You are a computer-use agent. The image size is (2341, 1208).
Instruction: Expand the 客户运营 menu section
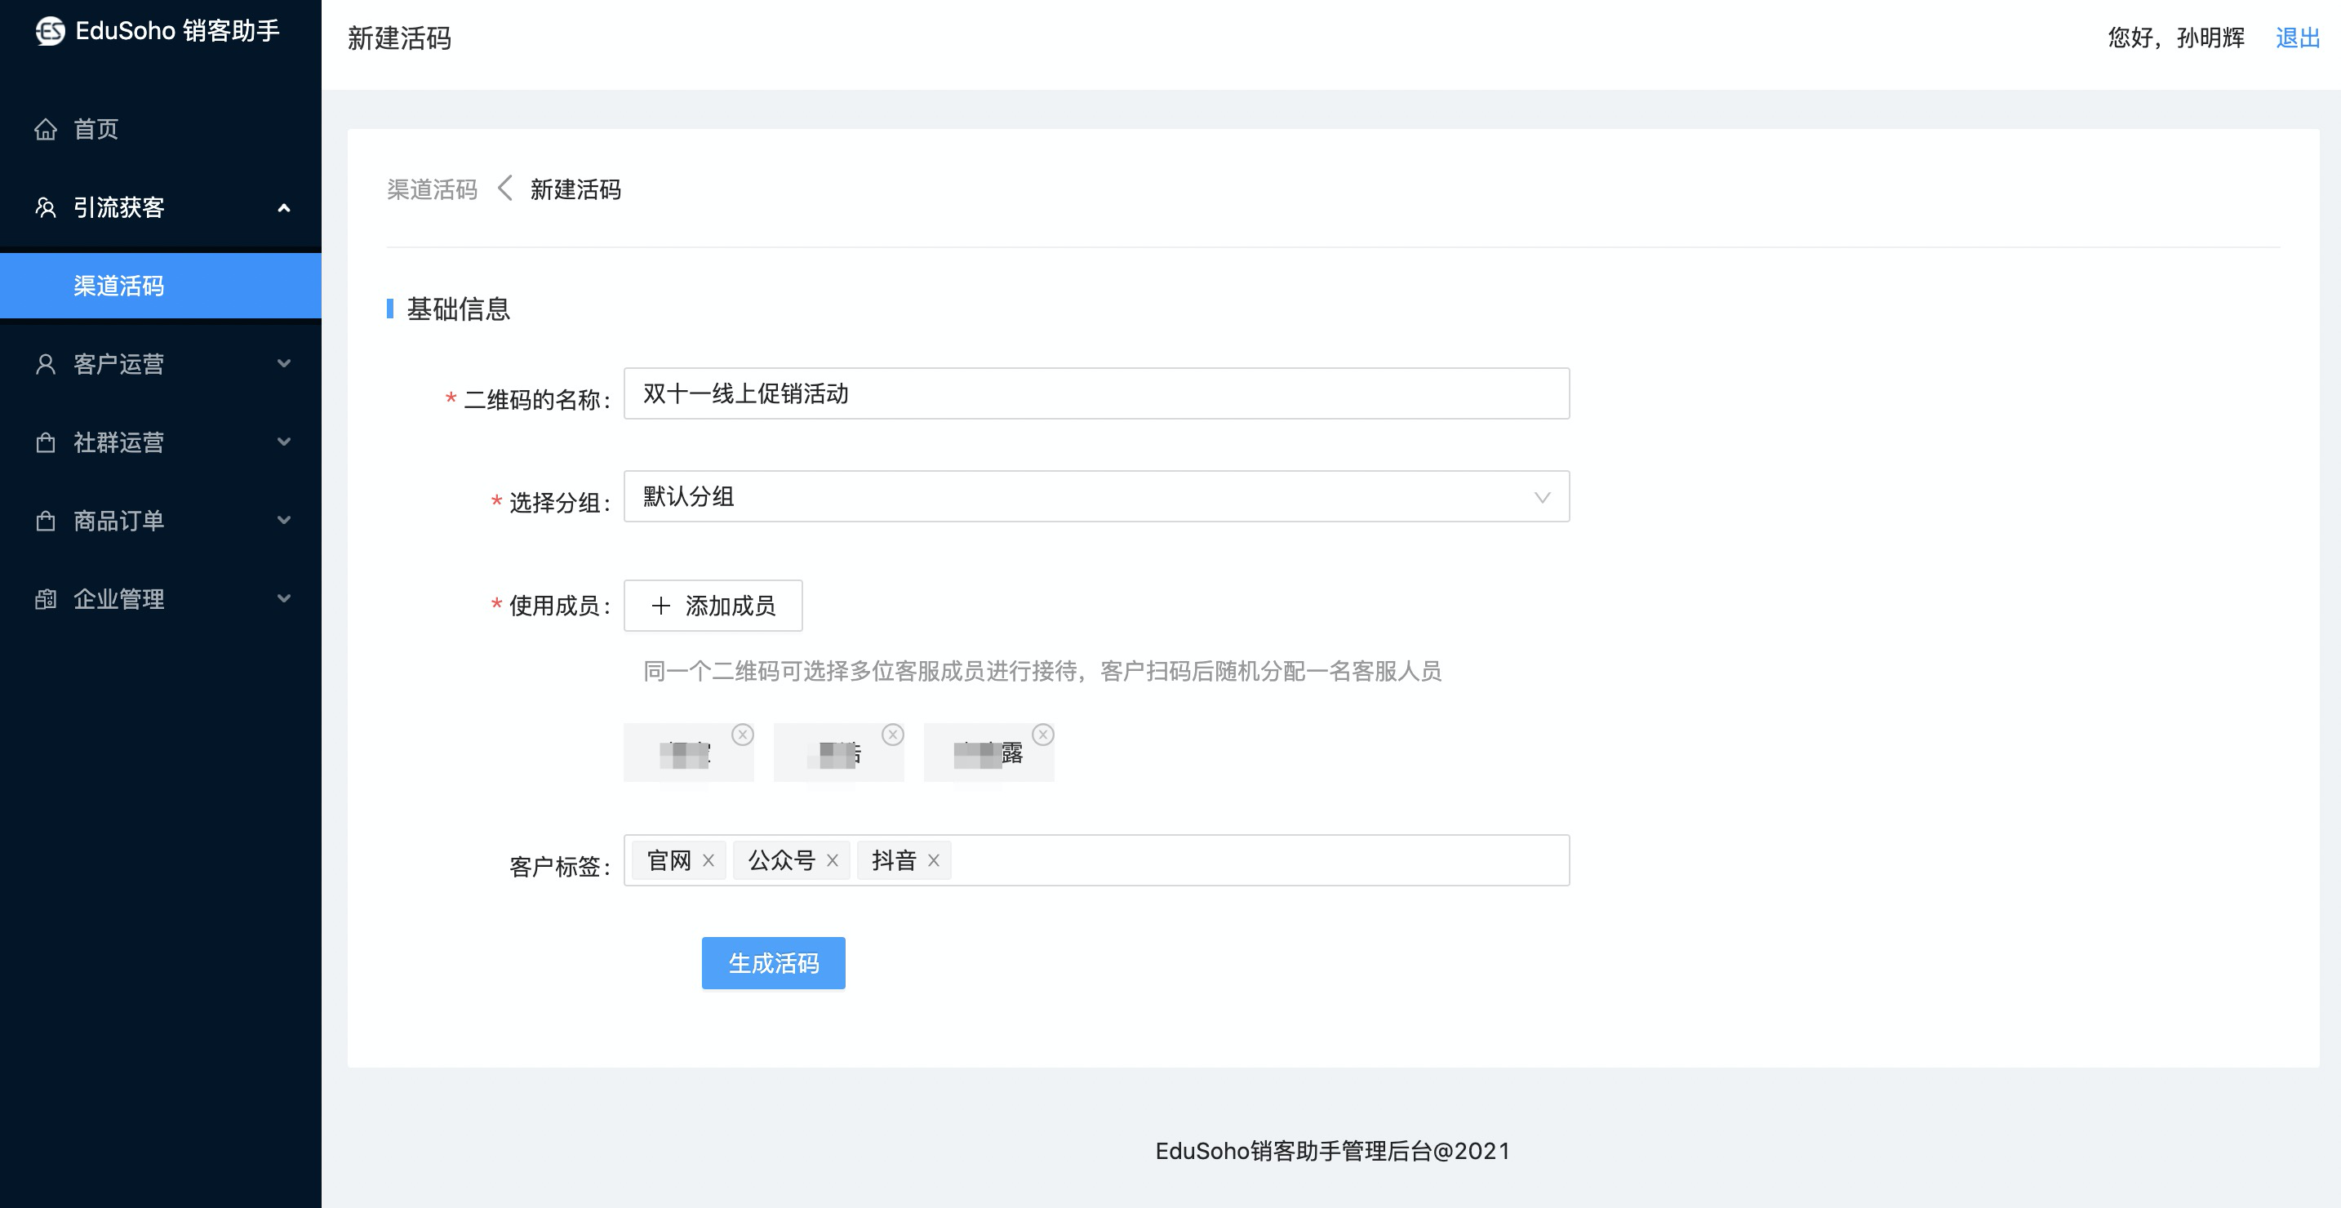tap(283, 363)
